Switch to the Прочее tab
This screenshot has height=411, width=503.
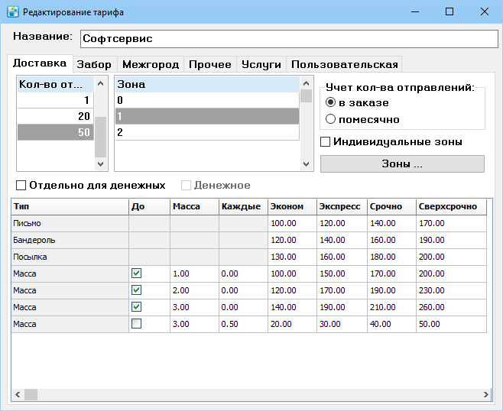coord(210,64)
